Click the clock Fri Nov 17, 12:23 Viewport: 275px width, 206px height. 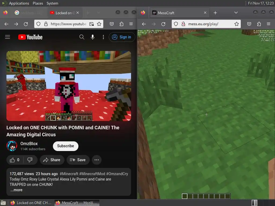pyautogui.click(x=260, y=3)
